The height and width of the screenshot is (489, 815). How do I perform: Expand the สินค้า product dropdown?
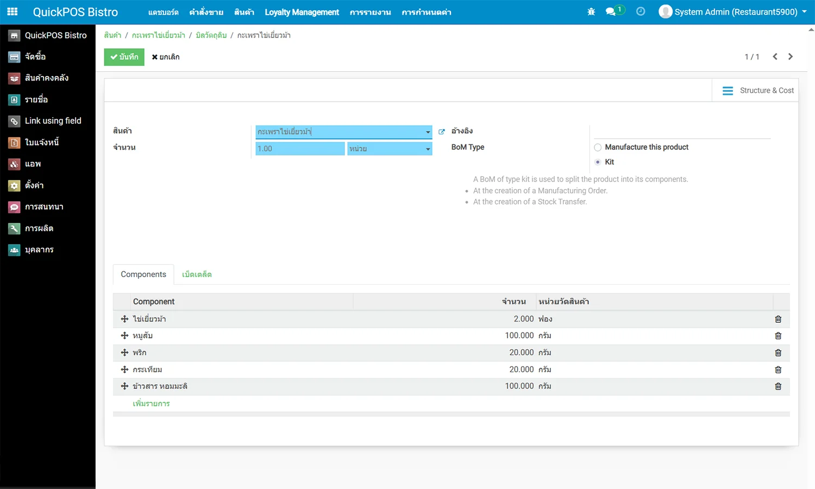pos(428,132)
